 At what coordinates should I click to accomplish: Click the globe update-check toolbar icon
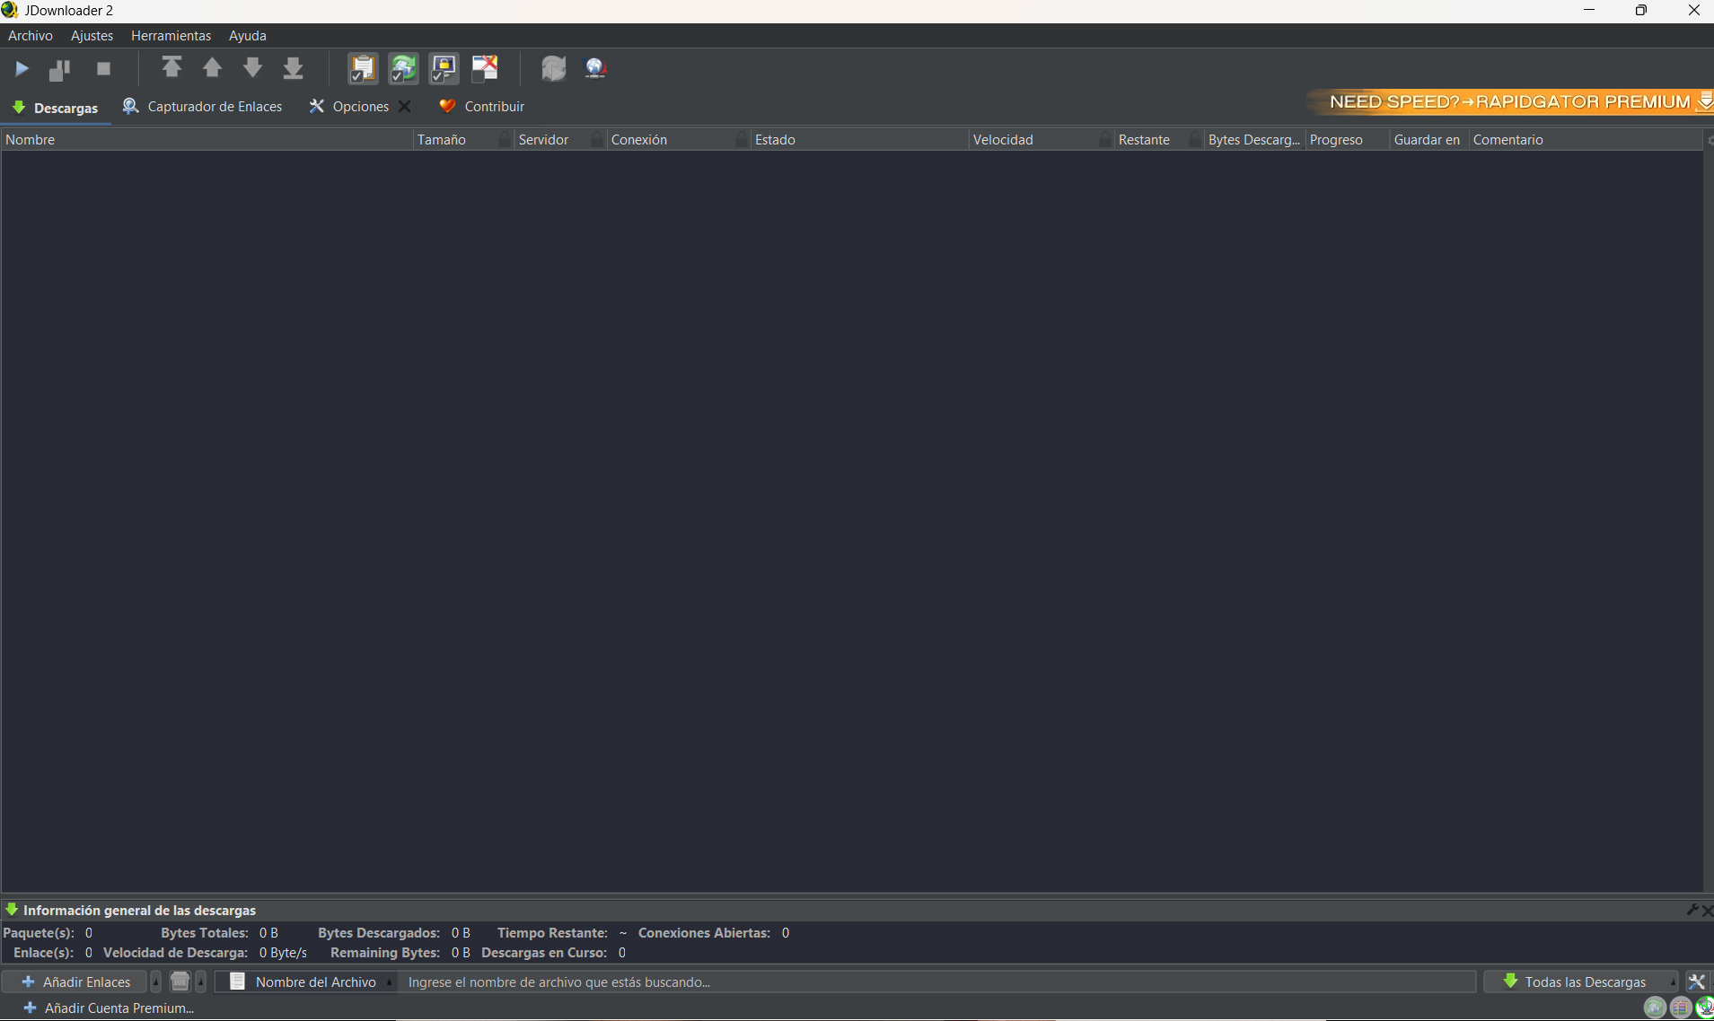(x=595, y=68)
